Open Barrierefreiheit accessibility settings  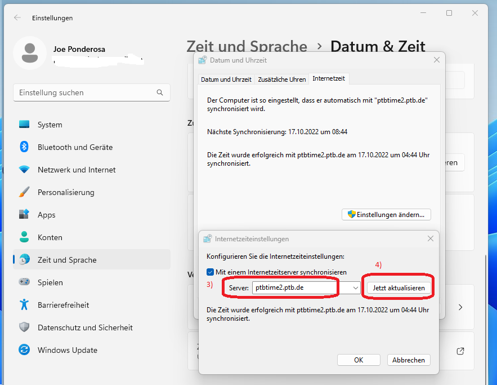tap(91, 305)
